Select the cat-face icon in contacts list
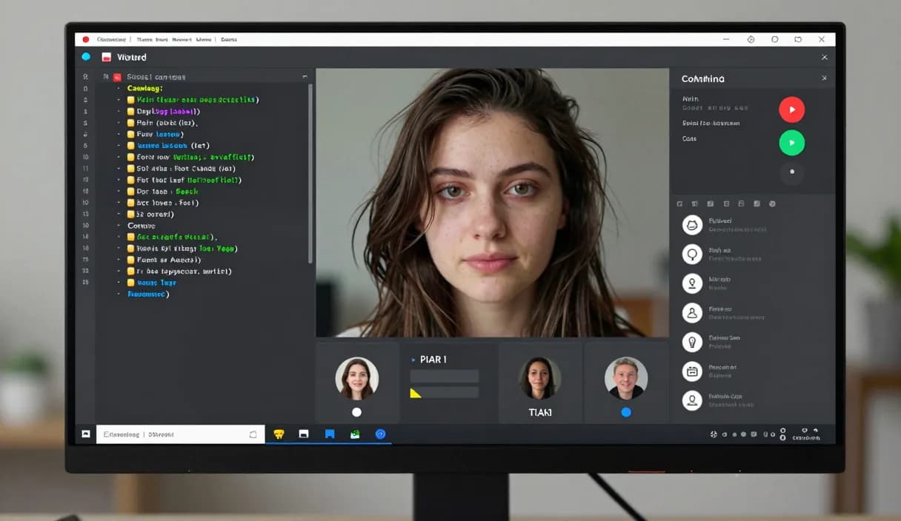Image resolution: width=901 pixels, height=521 pixels. coord(692,226)
